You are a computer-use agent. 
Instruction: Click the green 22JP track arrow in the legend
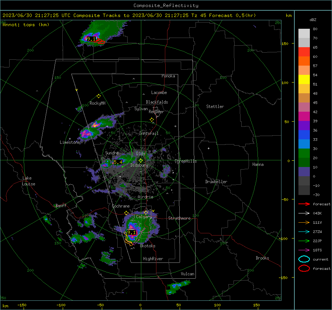(304, 241)
